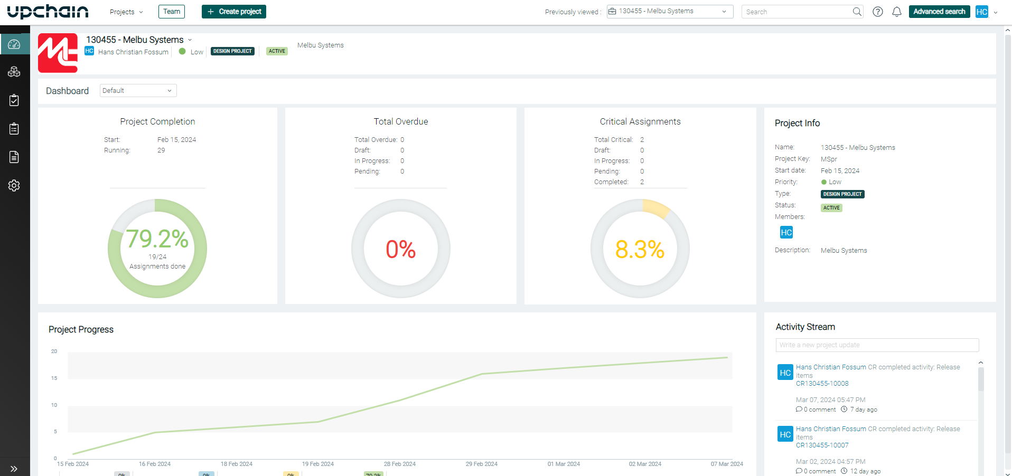This screenshot has width=1012, height=476.
Task: Open the checked clipboard tasks sidebar icon
Action: pos(14,100)
